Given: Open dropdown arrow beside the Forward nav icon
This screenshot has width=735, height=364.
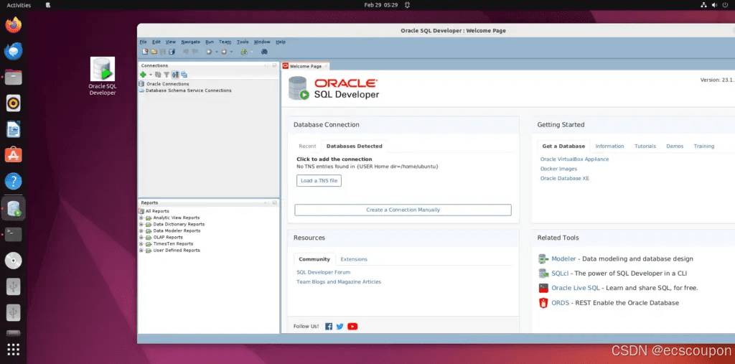Looking at the screenshot, I should click(x=231, y=52).
